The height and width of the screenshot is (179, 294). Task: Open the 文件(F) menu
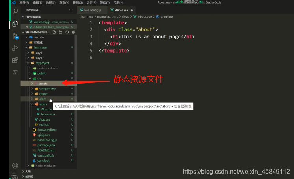[24, 2]
